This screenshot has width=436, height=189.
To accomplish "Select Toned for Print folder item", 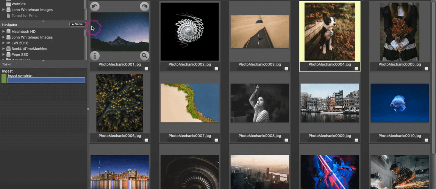I will [24, 15].
